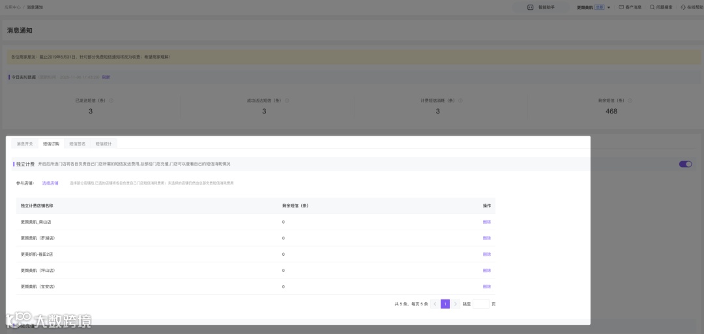Click the 更美妍肌-福田2店 store name
This screenshot has width=704, height=334.
(x=37, y=254)
